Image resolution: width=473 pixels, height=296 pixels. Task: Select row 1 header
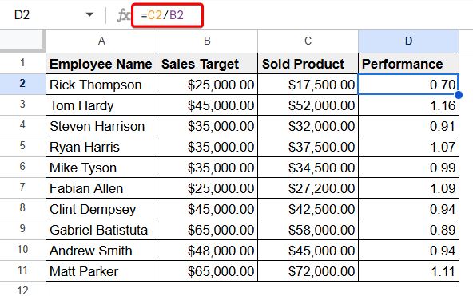point(22,63)
